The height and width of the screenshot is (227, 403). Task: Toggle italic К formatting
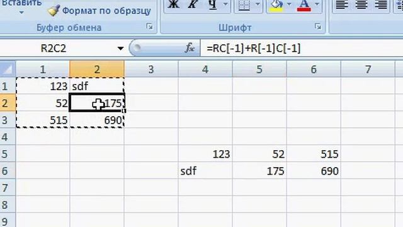pyautogui.click(x=192, y=4)
